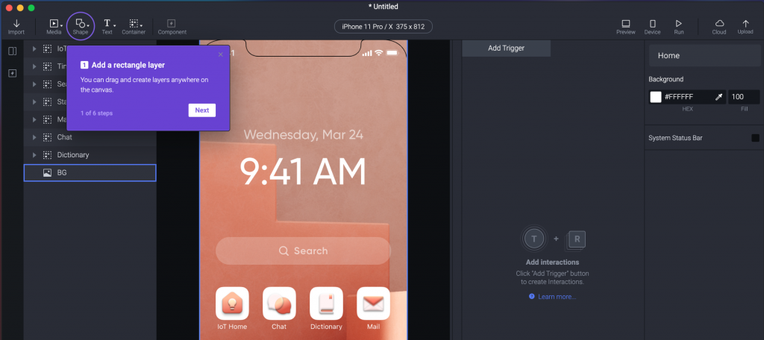The width and height of the screenshot is (764, 340).
Task: Open the Import tool
Action: (16, 27)
